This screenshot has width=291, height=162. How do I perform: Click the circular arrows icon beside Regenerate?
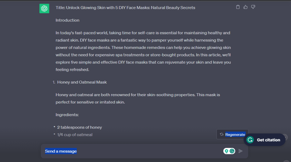pos(221,134)
